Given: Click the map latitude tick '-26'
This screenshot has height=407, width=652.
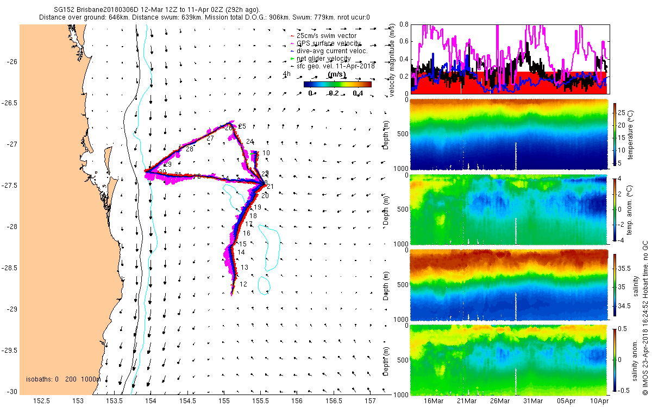Looking at the screenshot, I should (x=12, y=62).
